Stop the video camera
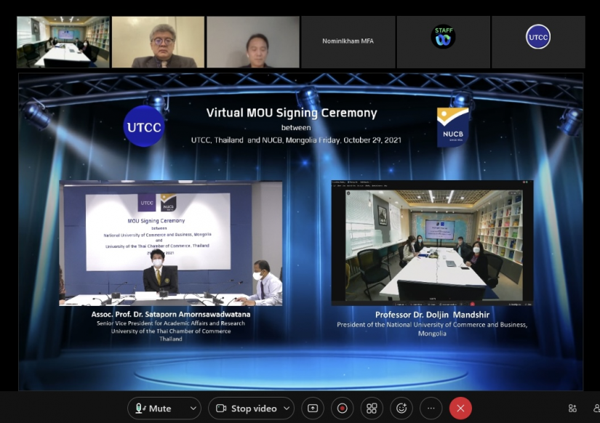Viewport: 600px width, 423px height. pyautogui.click(x=247, y=408)
